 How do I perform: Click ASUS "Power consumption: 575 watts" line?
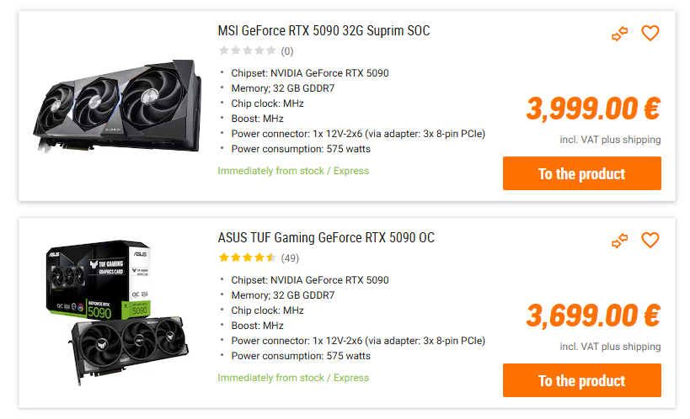pos(301,356)
